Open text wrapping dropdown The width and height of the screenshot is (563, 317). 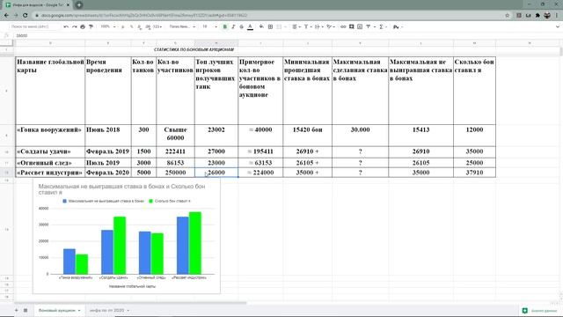pos(318,26)
